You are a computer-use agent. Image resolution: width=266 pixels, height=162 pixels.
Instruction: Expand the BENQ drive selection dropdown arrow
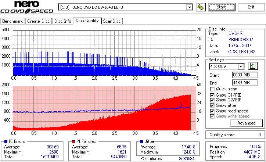pos(189,7)
